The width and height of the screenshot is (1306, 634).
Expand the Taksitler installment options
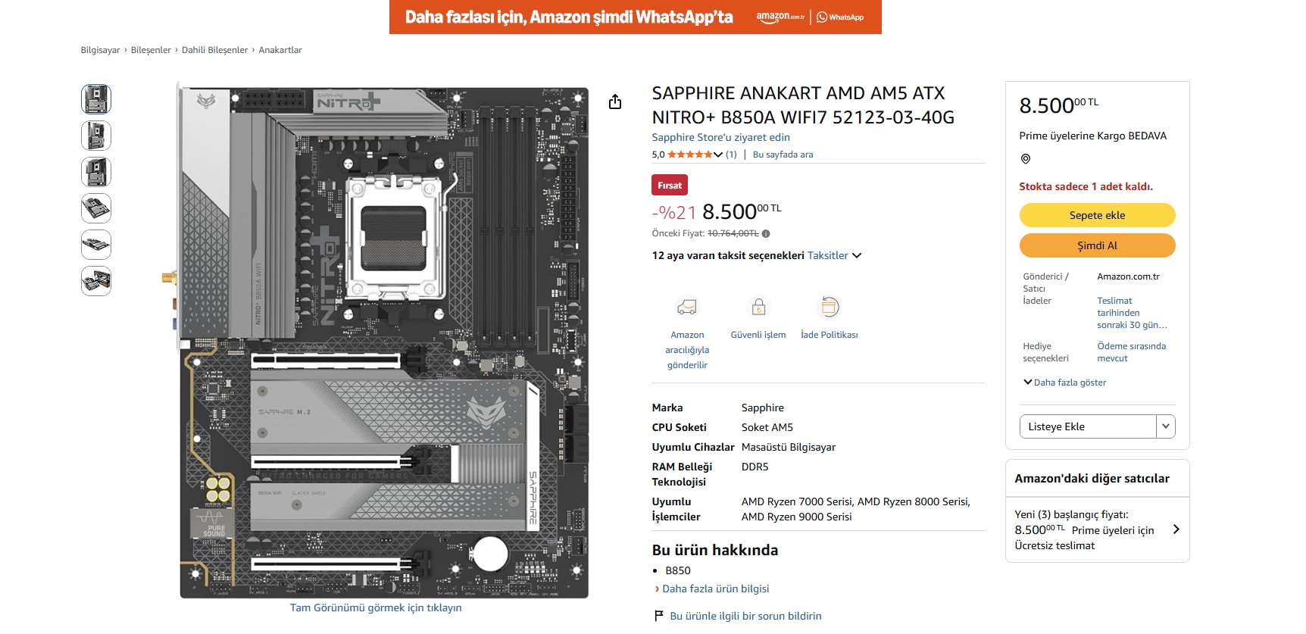(x=834, y=256)
